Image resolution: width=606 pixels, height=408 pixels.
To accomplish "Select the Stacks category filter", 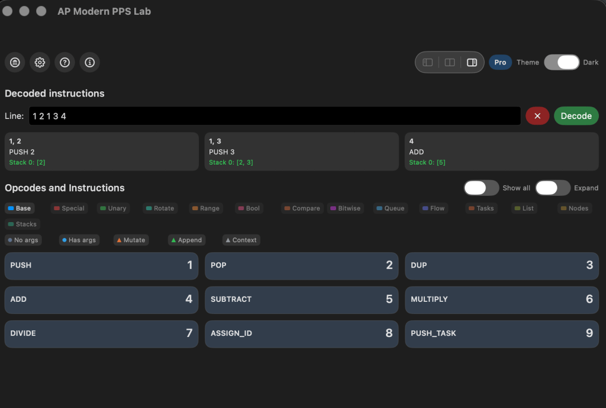I will [x=22, y=224].
